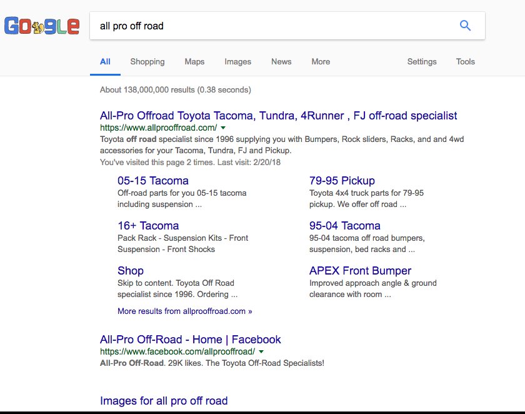
Task: Click the facebook.com/allprooffroad green URL
Action: pyautogui.click(x=177, y=351)
